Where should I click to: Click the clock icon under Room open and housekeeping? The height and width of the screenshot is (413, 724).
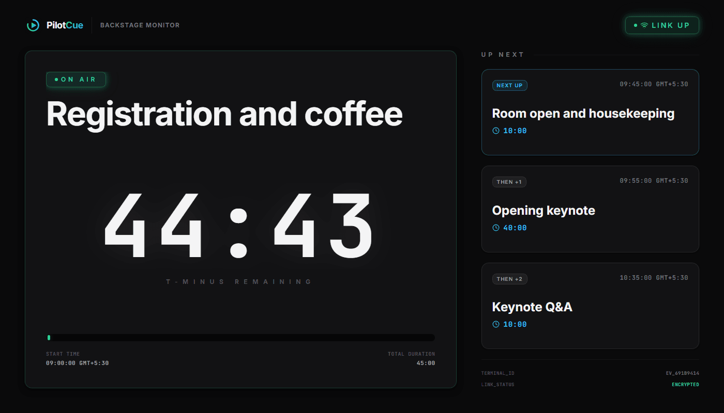point(496,131)
